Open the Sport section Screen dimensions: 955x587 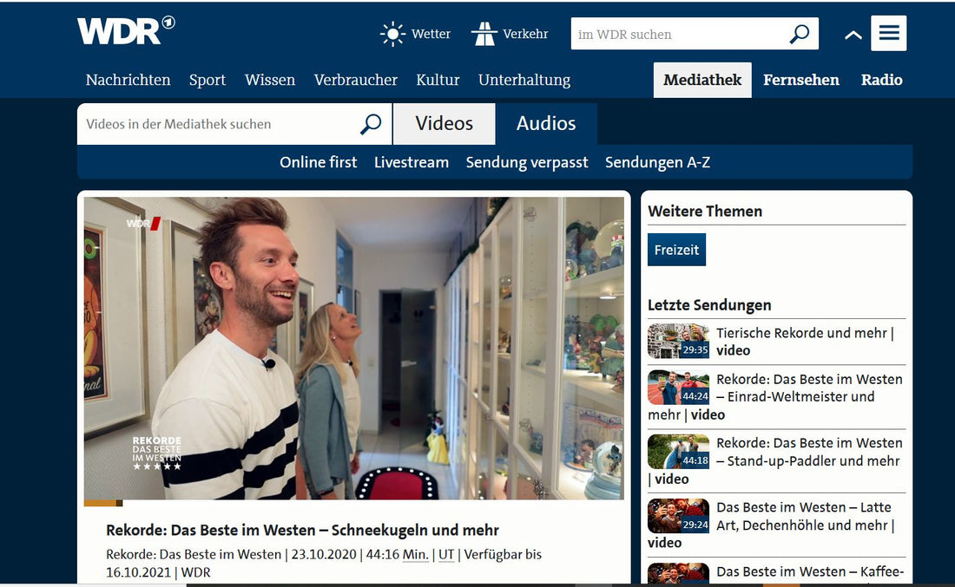click(207, 80)
